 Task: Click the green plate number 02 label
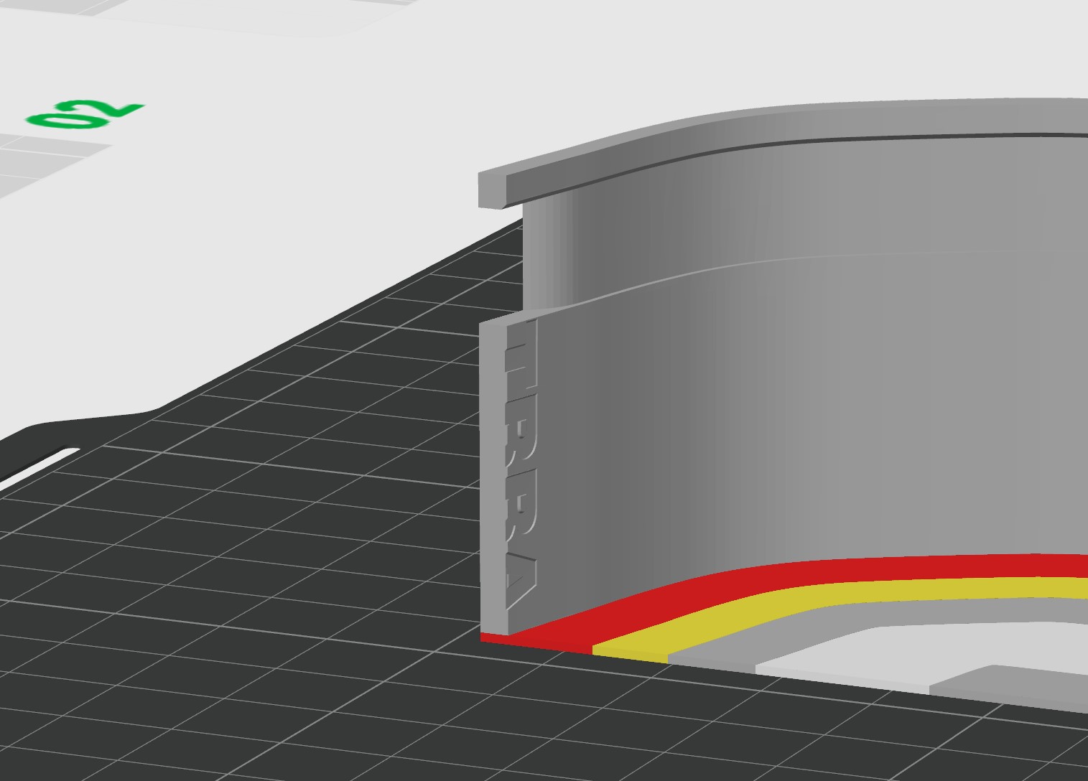click(x=85, y=115)
